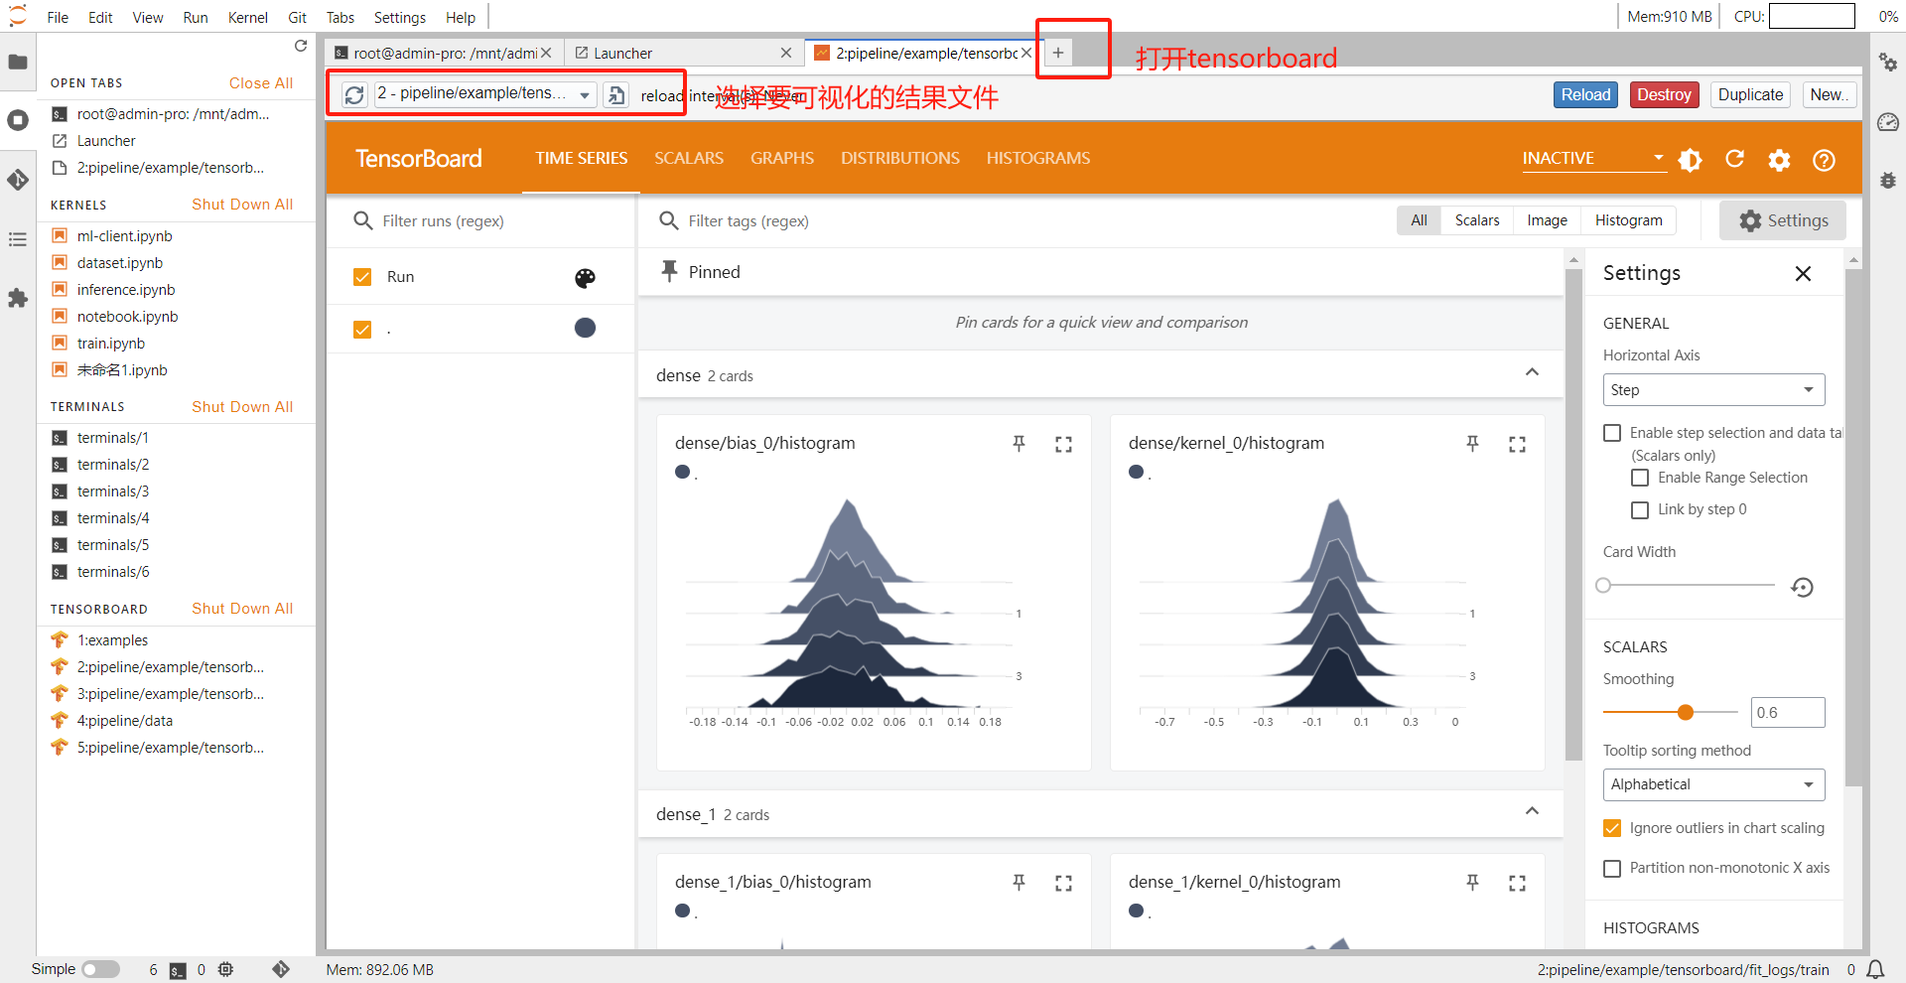Pin the dense/kernel_0/histogram card
This screenshot has height=983, width=1906.
point(1473,444)
